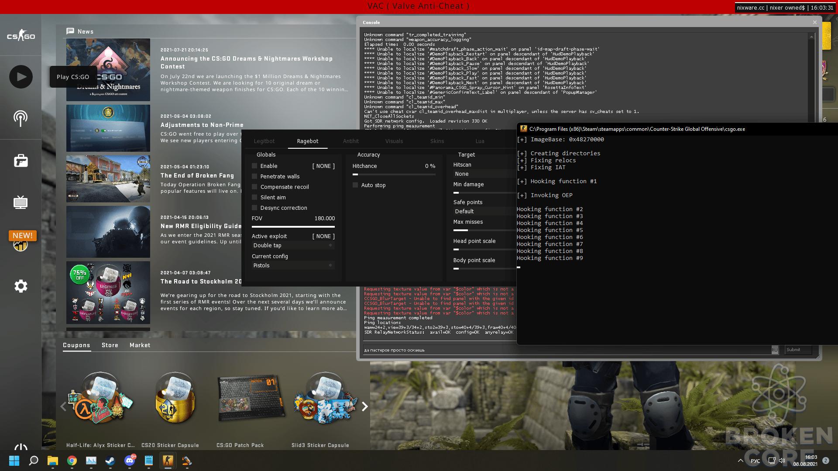
Task: Open the Store tab
Action: (x=110, y=345)
